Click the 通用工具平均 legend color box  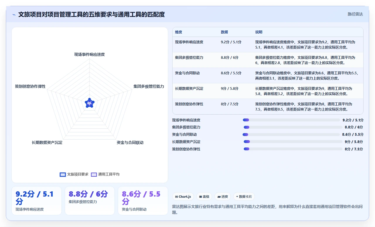(x=94, y=174)
